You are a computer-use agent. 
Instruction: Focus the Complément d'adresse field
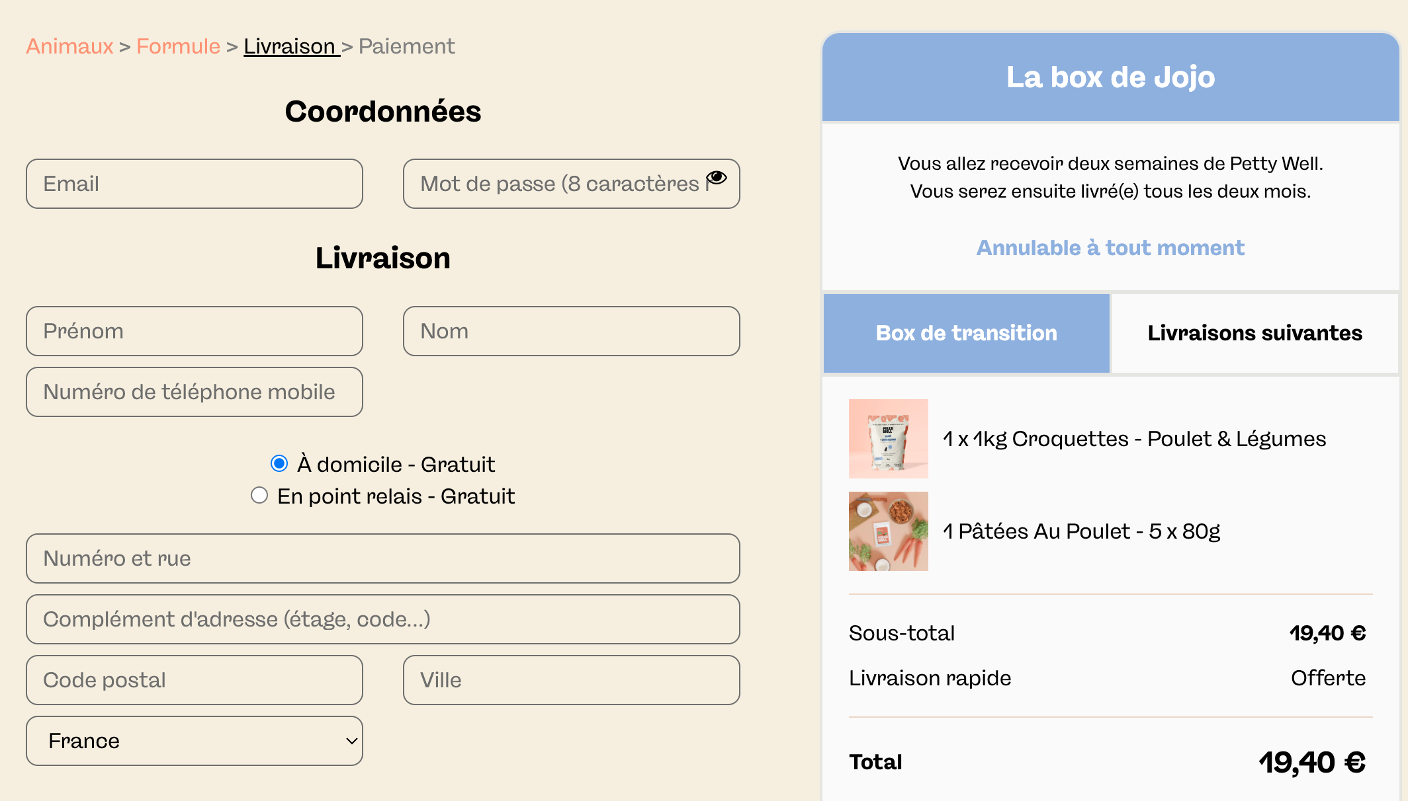(x=383, y=619)
